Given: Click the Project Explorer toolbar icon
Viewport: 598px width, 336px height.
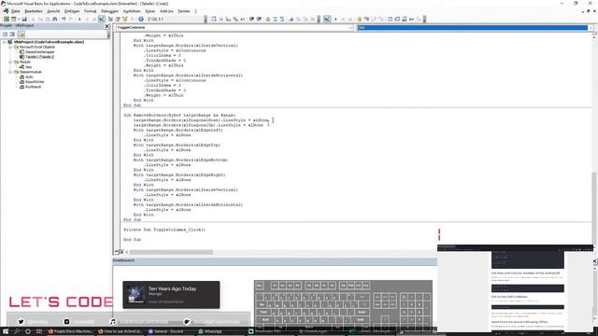Looking at the screenshot, I should [110, 19].
